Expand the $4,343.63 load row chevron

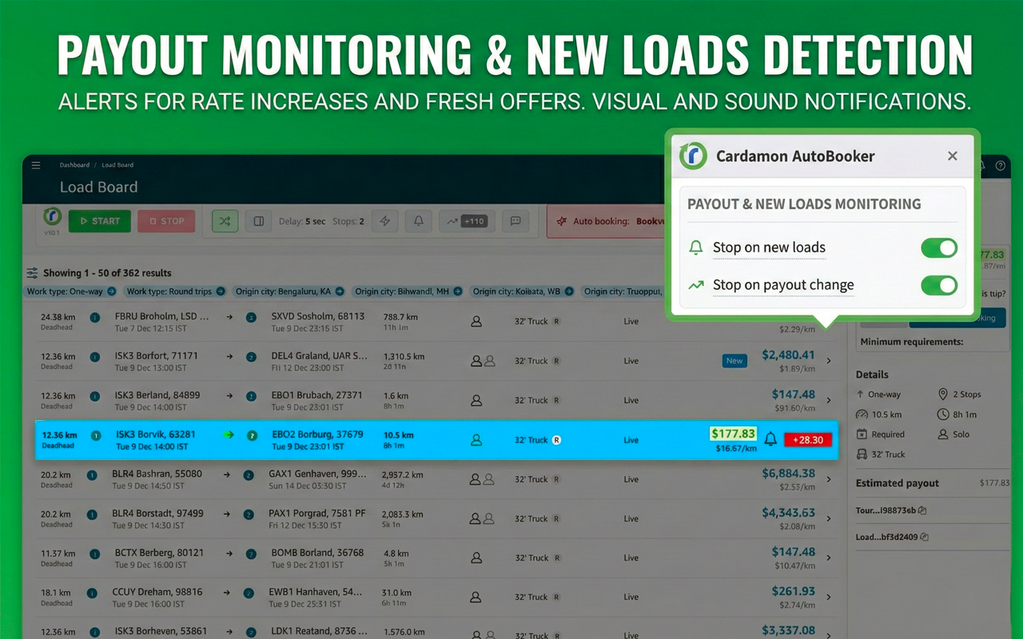click(x=829, y=518)
